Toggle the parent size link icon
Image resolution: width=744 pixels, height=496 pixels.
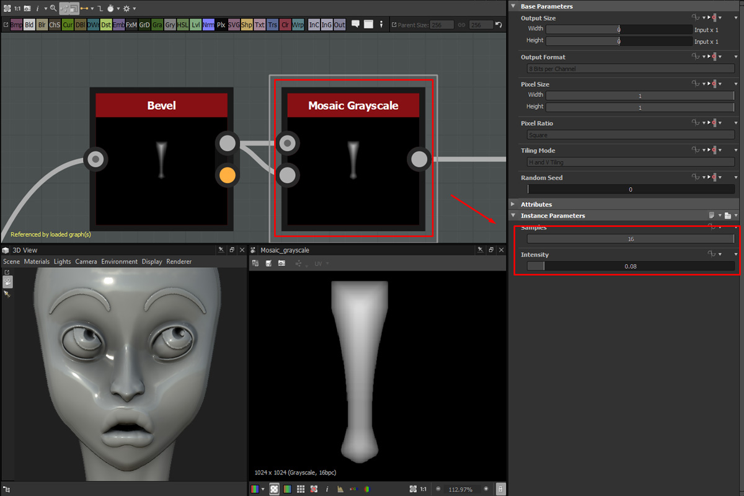point(461,25)
